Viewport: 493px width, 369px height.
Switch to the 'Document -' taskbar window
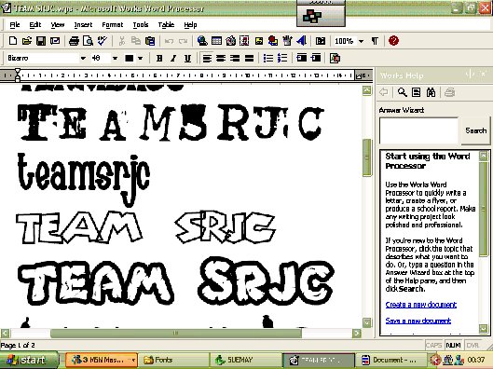point(390,360)
